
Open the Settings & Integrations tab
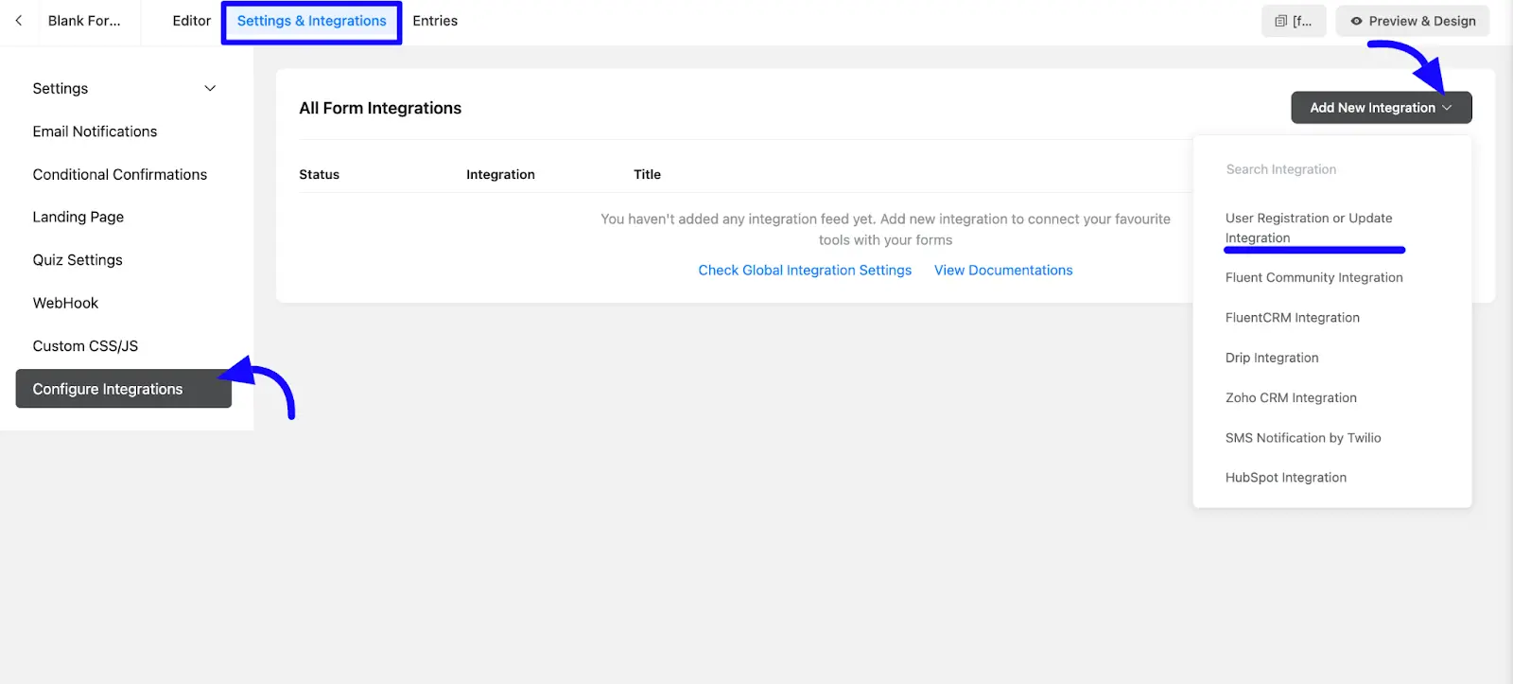coord(311,21)
